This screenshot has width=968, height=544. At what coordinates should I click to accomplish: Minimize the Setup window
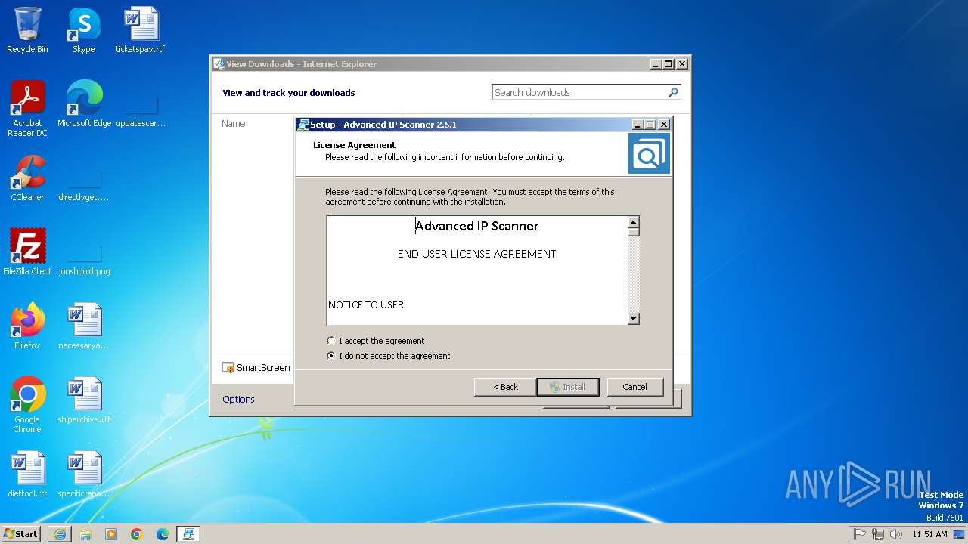tap(638, 125)
